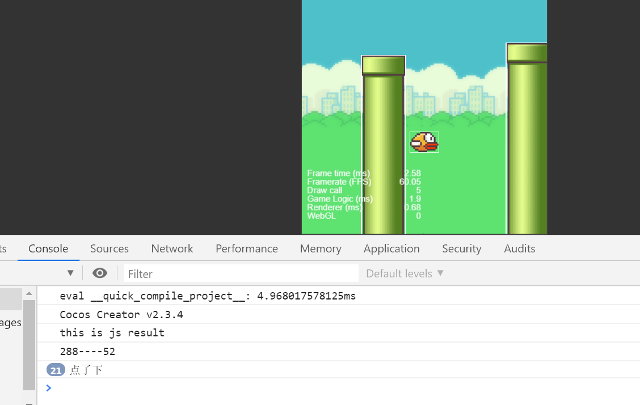Select the '288----52' log entry

tap(87, 352)
